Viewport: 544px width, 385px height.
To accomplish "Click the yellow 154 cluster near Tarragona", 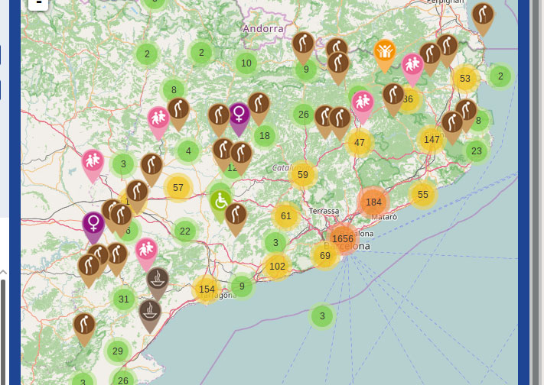I will [207, 289].
